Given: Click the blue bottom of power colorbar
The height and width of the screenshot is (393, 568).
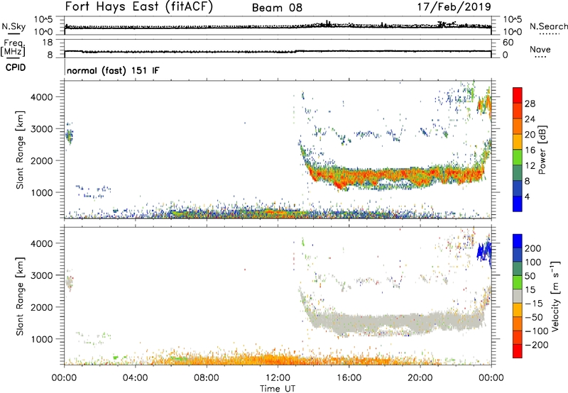Looking at the screenshot, I should (518, 204).
